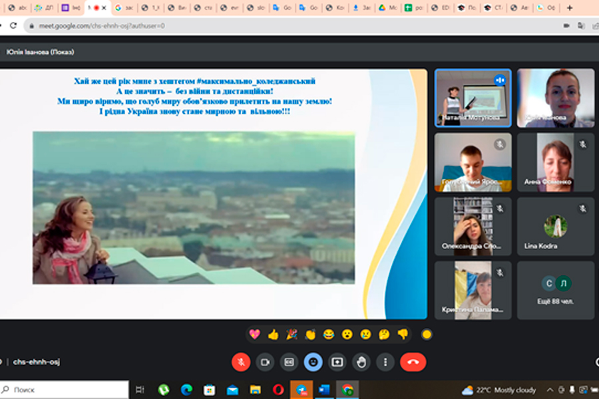Image resolution: width=599 pixels, height=399 pixels.
Task: Close the emoji reactions bar
Action: coord(313,362)
